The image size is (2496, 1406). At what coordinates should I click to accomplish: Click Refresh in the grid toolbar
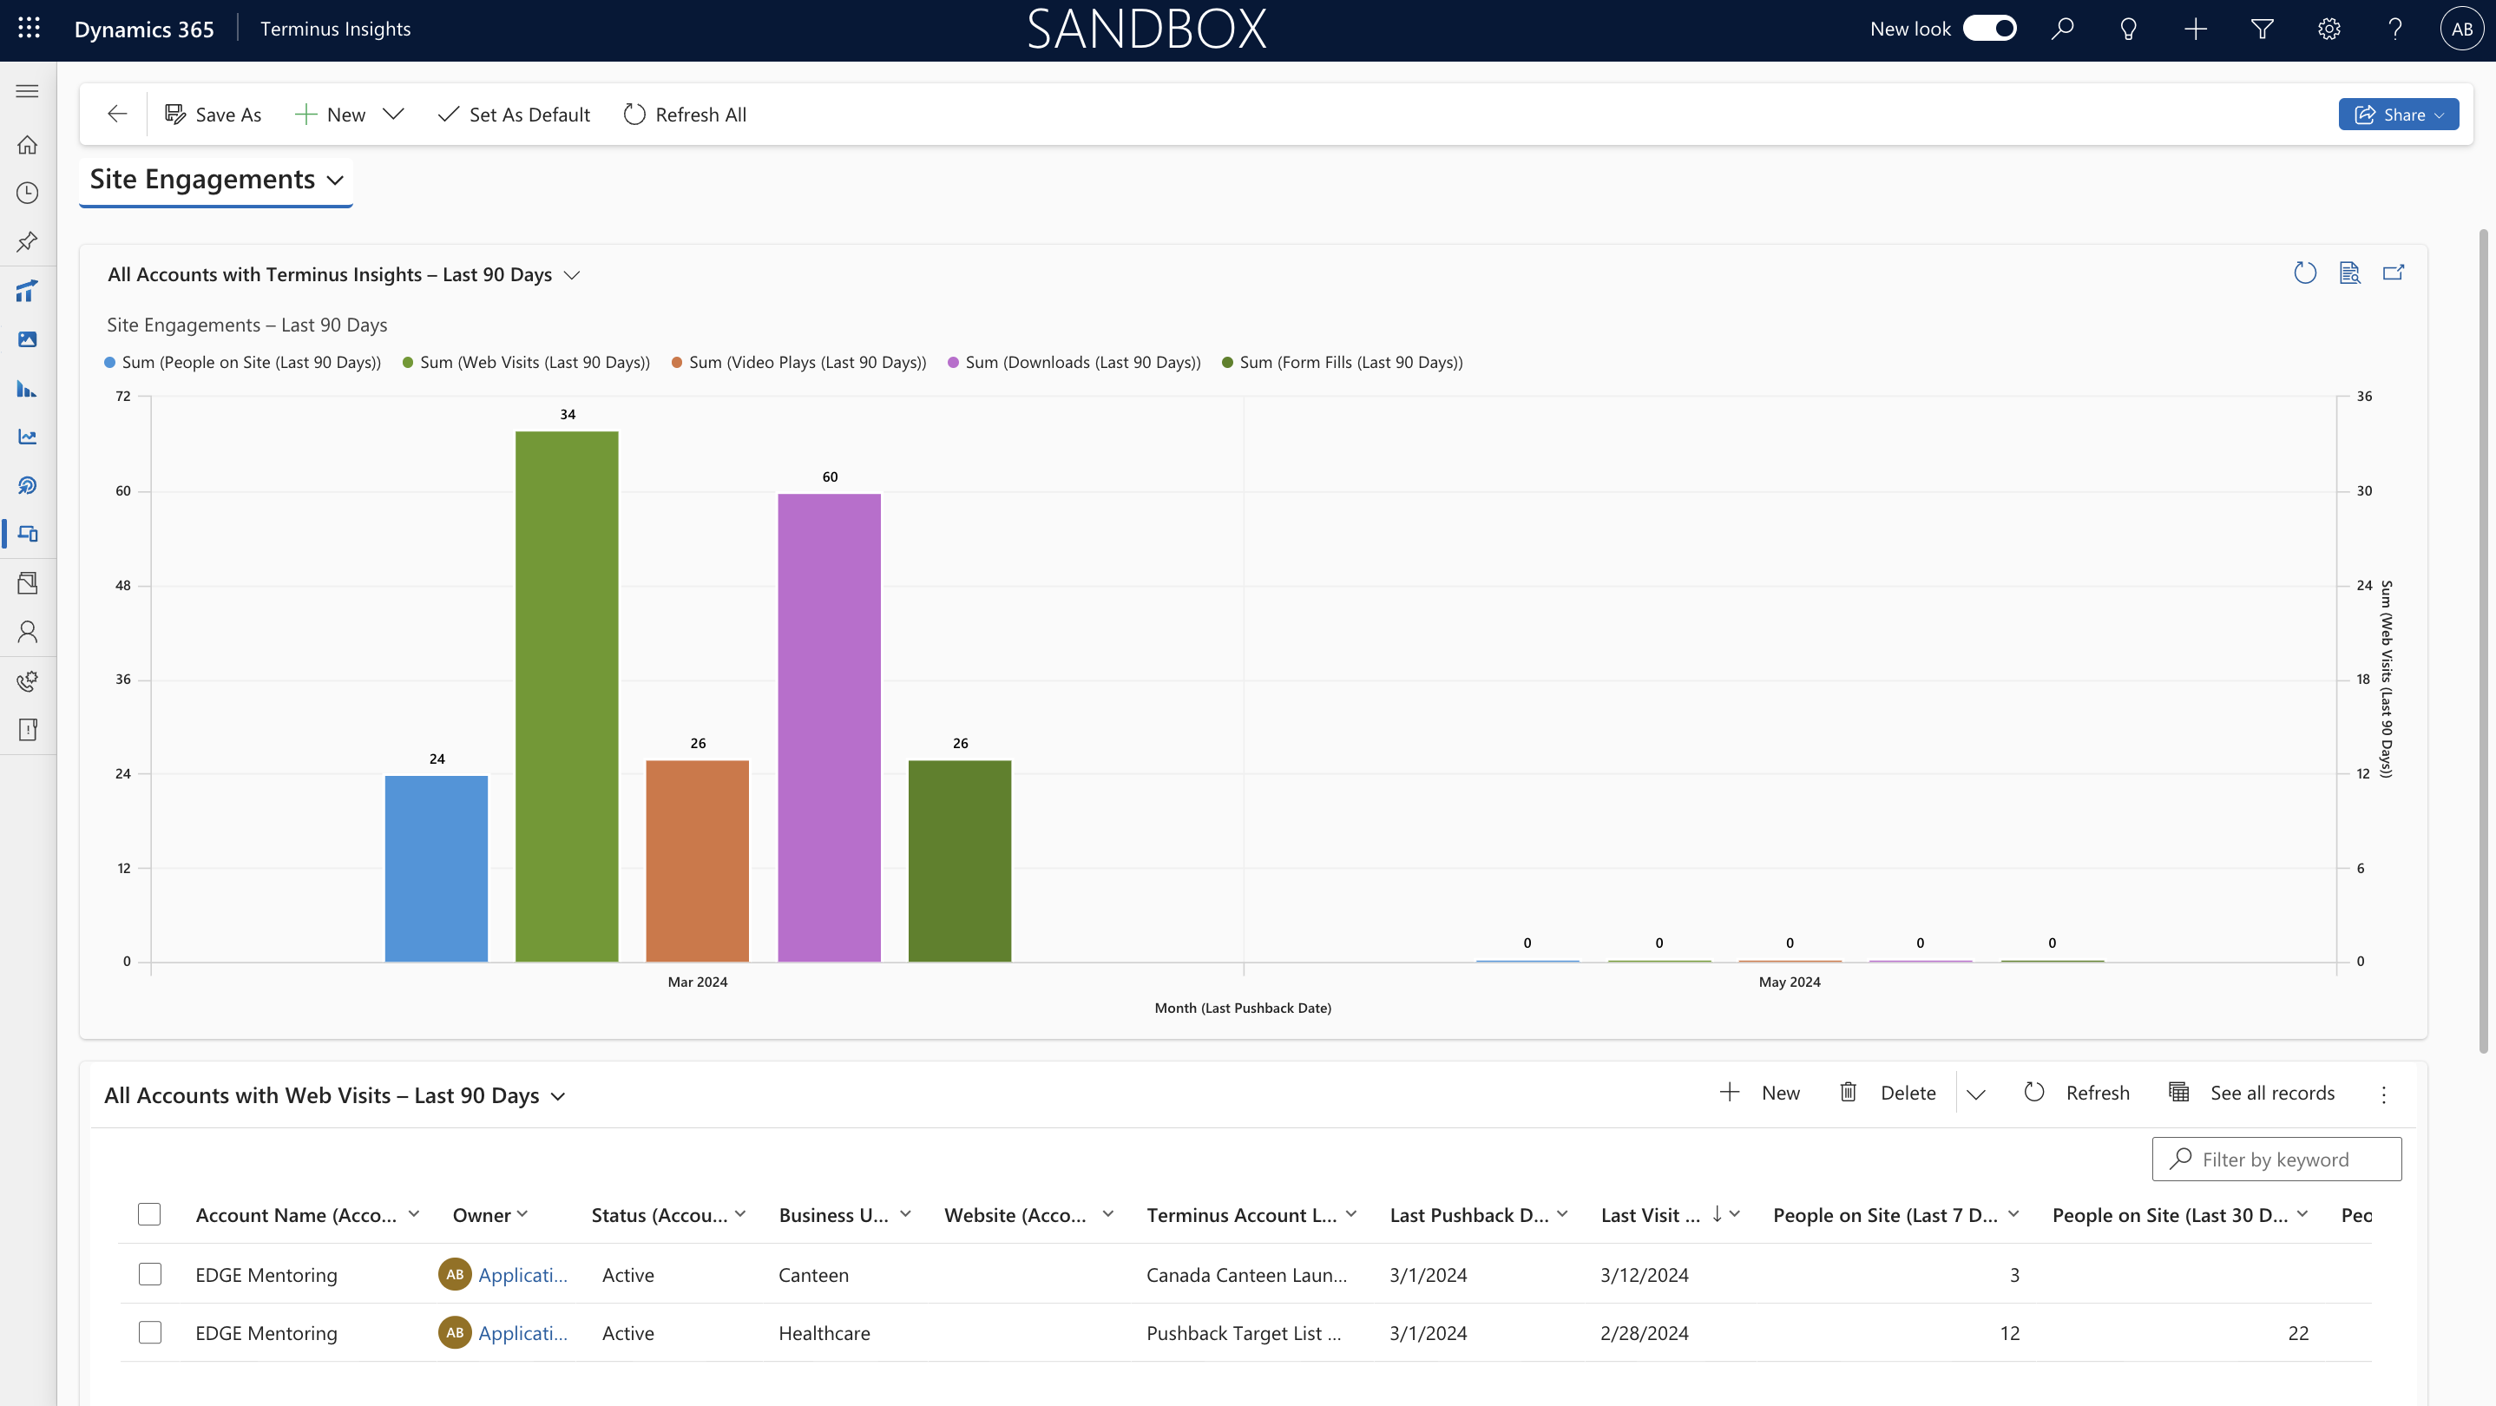(2078, 1093)
